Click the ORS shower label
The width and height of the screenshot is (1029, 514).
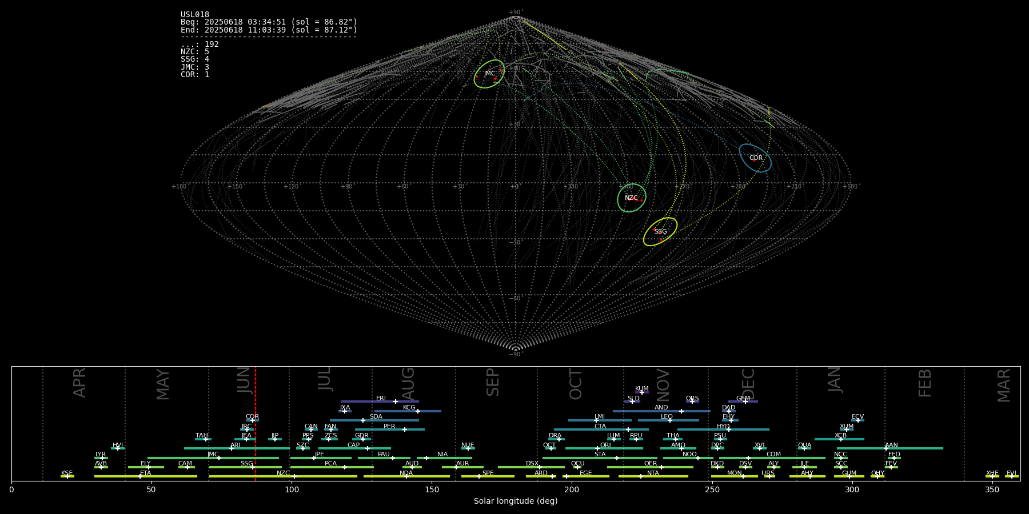(692, 399)
